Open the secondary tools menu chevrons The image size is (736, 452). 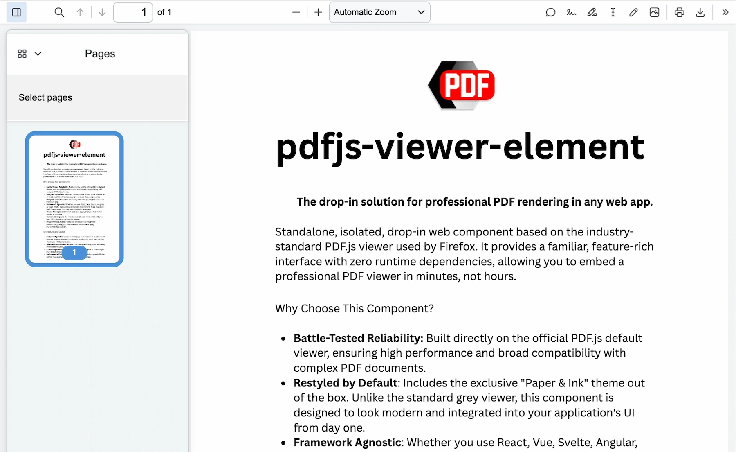coord(725,12)
